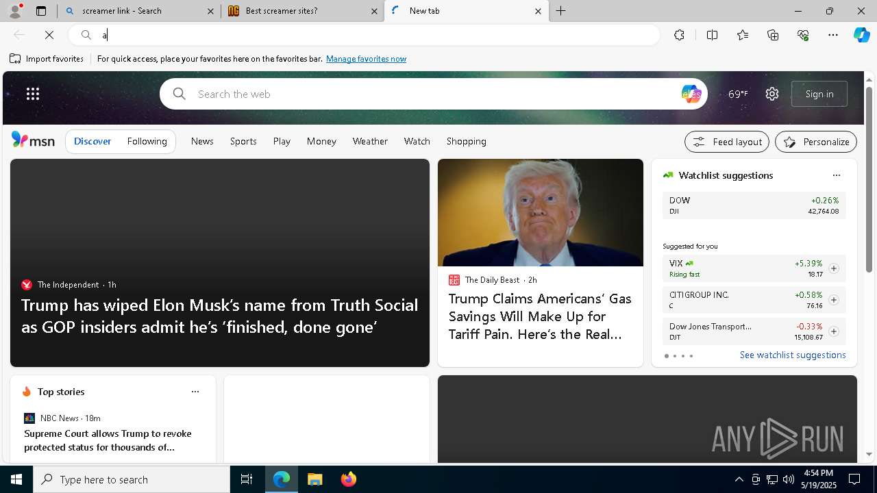Switch to 'Best screamer sites?' tab
This screenshot has height=493, width=877.
(303, 11)
